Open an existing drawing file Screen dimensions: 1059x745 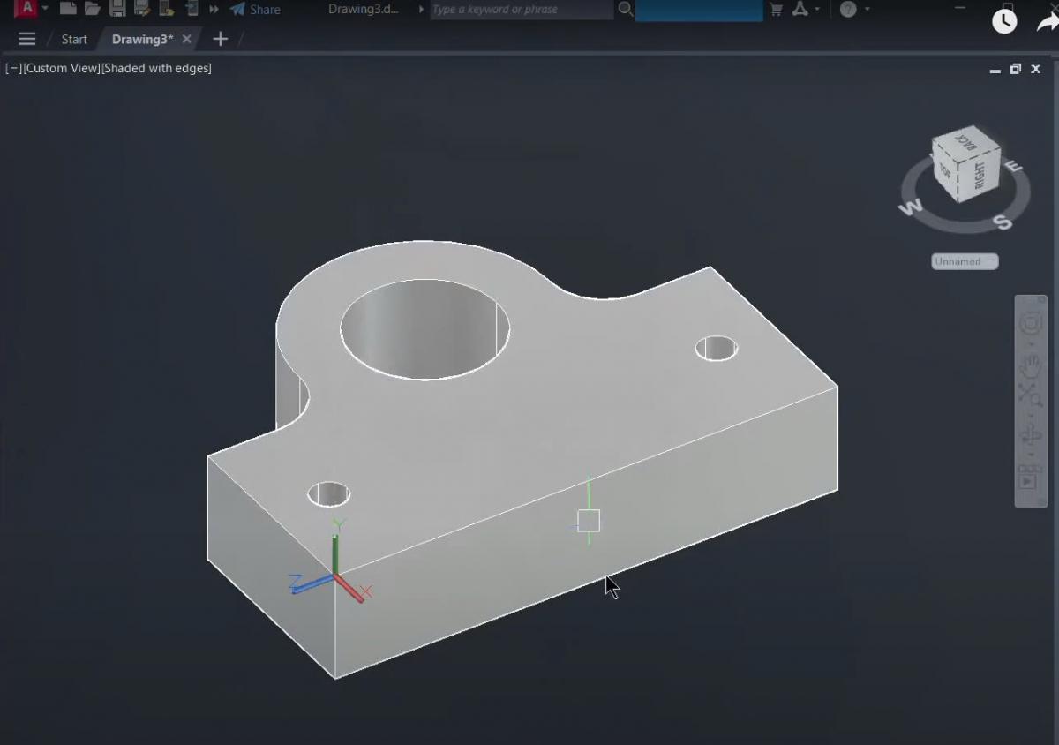point(92,10)
